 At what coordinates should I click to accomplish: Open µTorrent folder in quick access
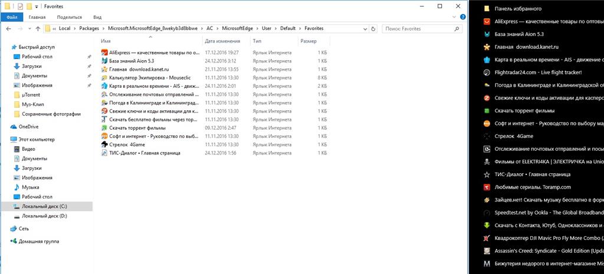pos(31,95)
